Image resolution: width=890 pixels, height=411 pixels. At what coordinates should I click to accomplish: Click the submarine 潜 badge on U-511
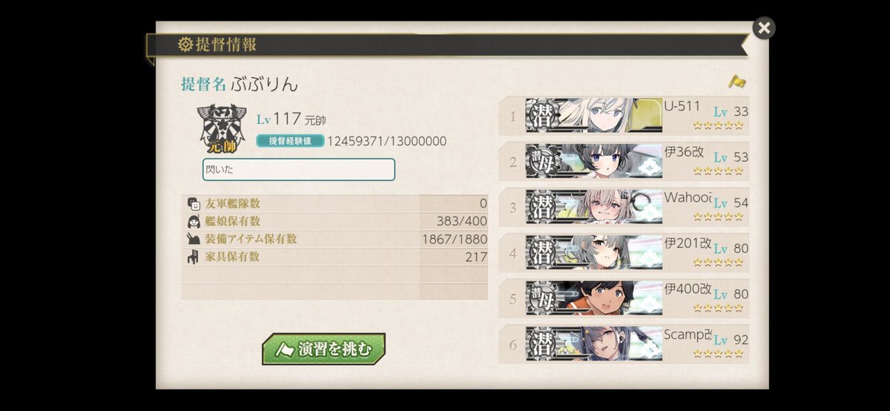[541, 116]
